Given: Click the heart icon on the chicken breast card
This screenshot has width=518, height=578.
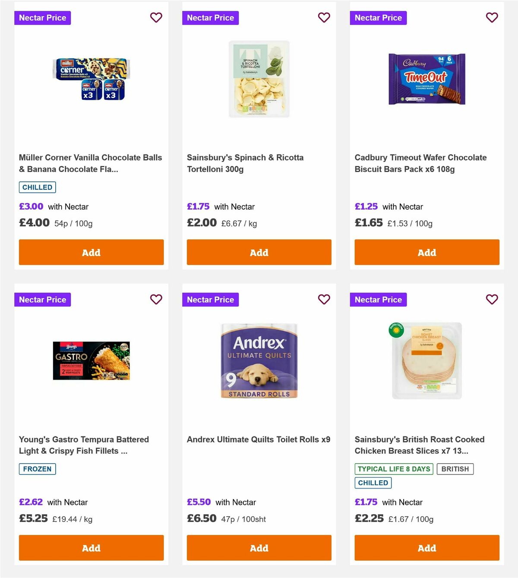Looking at the screenshot, I should pyautogui.click(x=492, y=299).
